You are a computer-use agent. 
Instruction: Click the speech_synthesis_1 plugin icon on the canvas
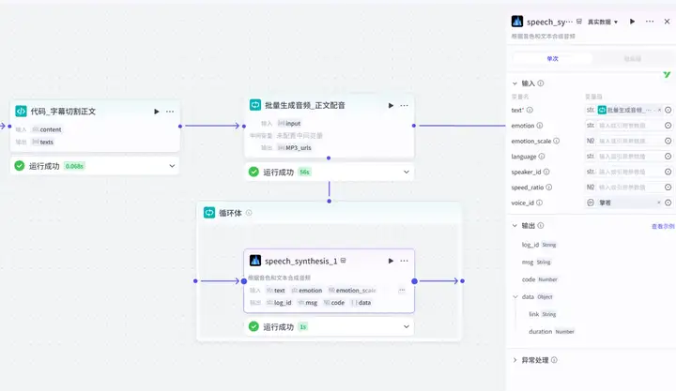click(255, 261)
